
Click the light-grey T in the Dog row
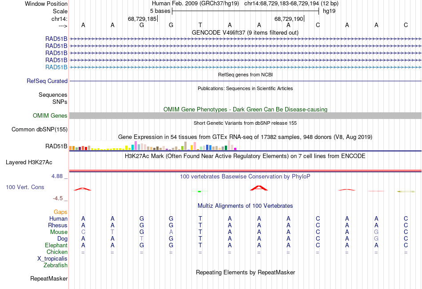click(142, 239)
